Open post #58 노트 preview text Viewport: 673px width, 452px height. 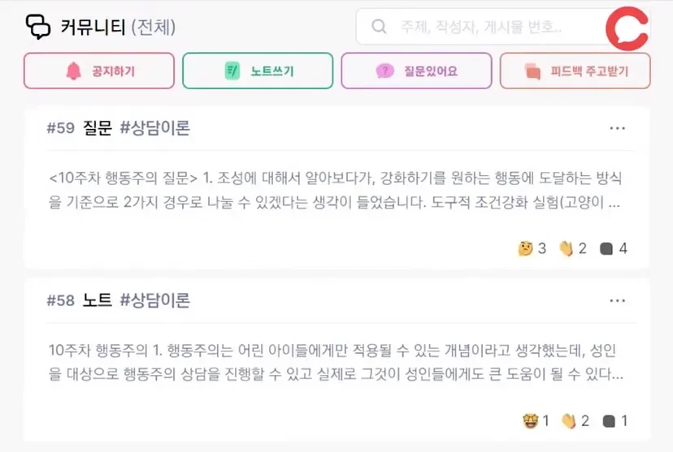point(335,364)
